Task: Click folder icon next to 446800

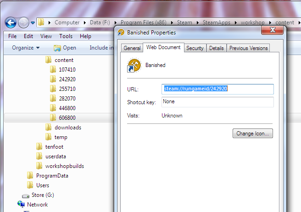Action: pyautogui.click(x=53, y=108)
